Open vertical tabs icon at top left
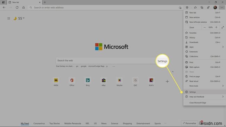Screen dimensions: 226x127 click(3, 2)
